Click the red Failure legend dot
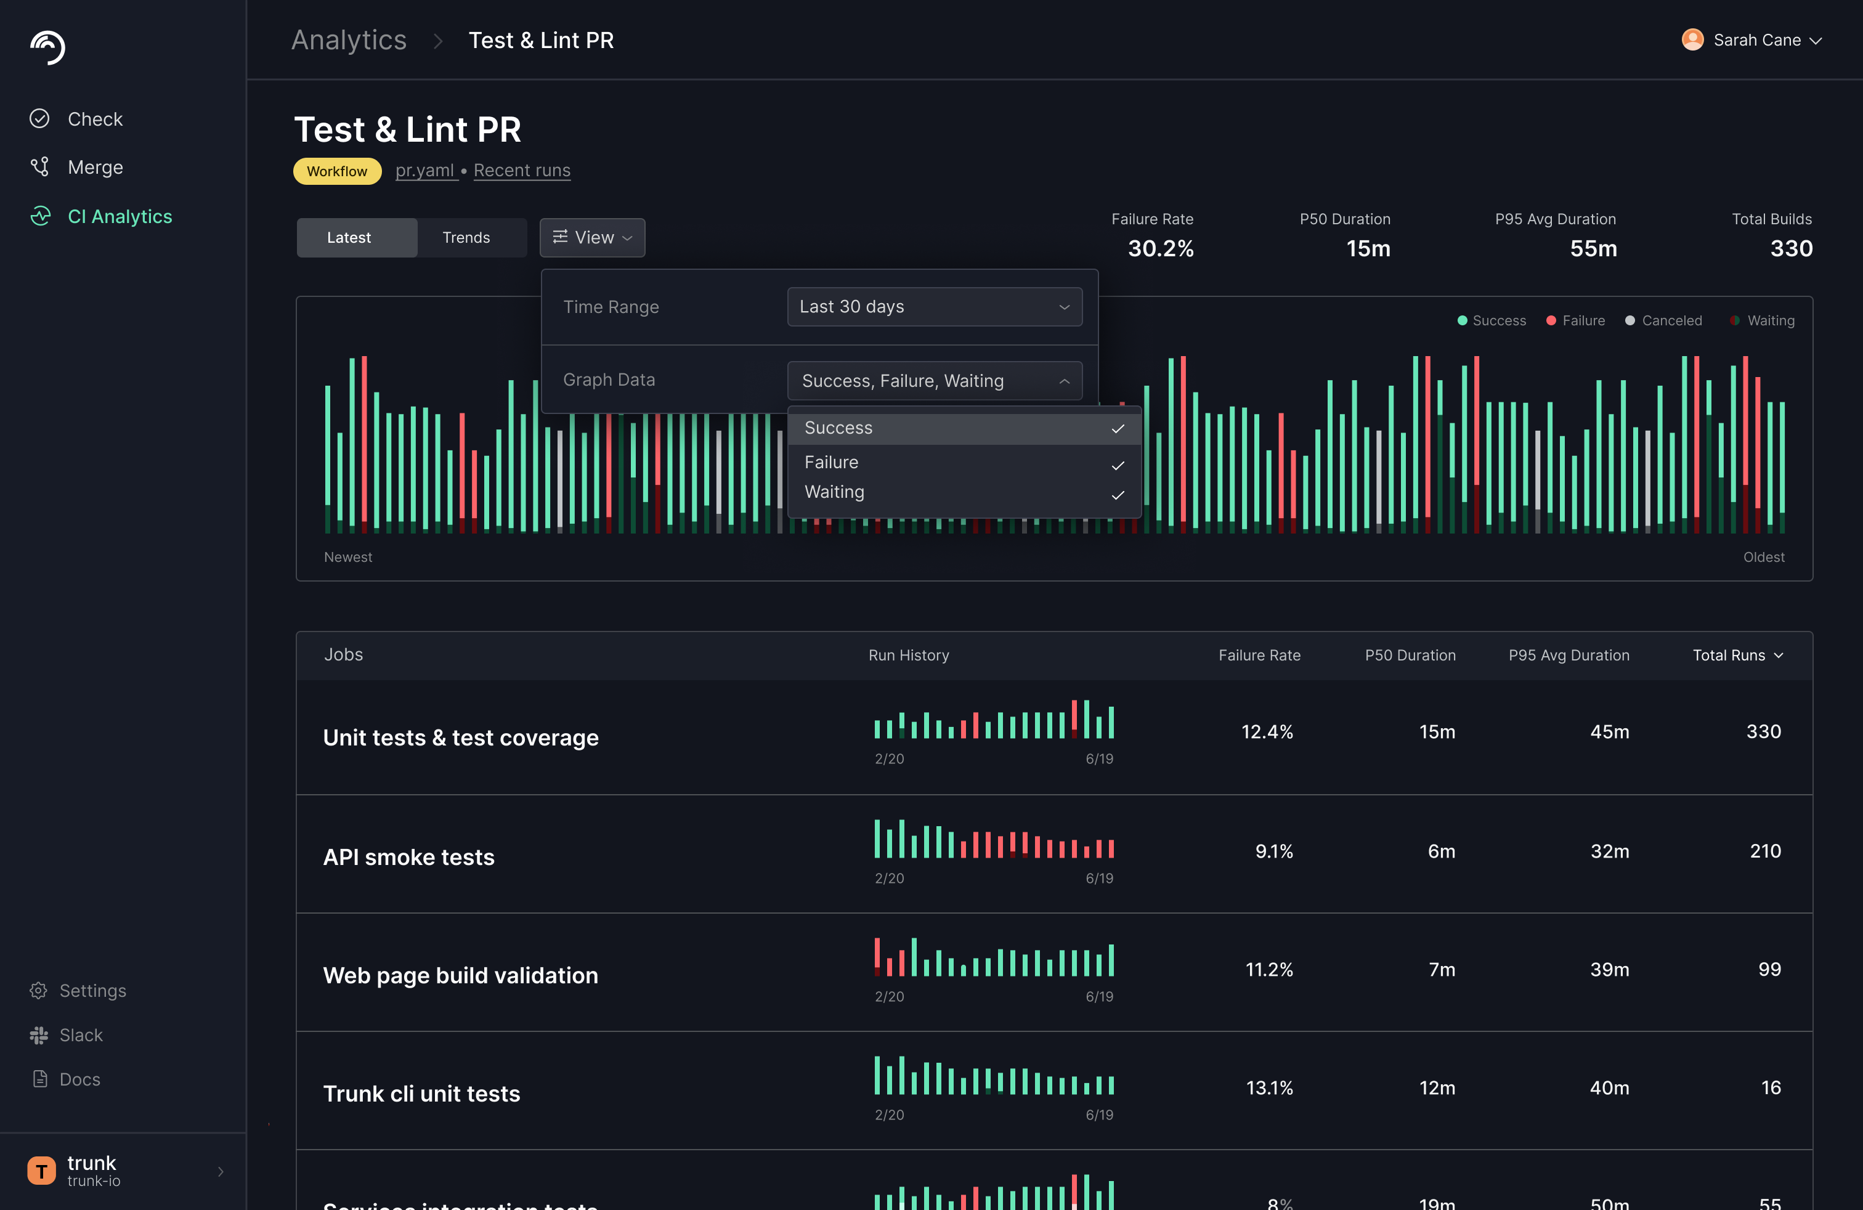This screenshot has width=1863, height=1210. pos(1551,321)
